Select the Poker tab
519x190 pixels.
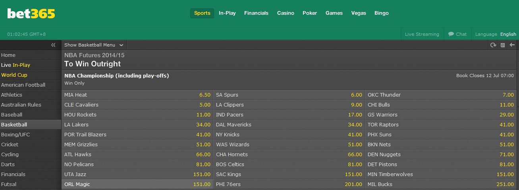coord(310,13)
